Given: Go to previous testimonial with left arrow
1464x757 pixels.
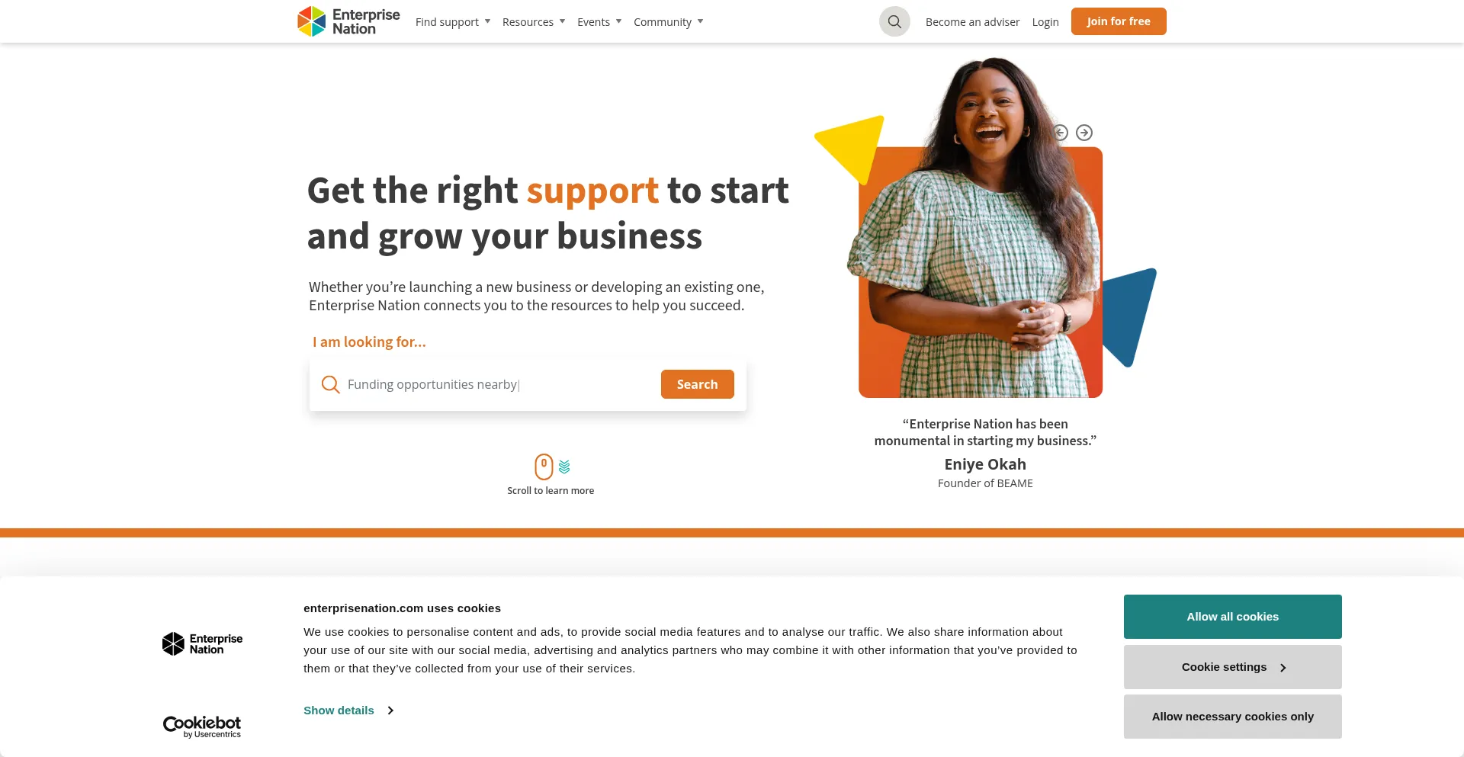Looking at the screenshot, I should point(1060,133).
